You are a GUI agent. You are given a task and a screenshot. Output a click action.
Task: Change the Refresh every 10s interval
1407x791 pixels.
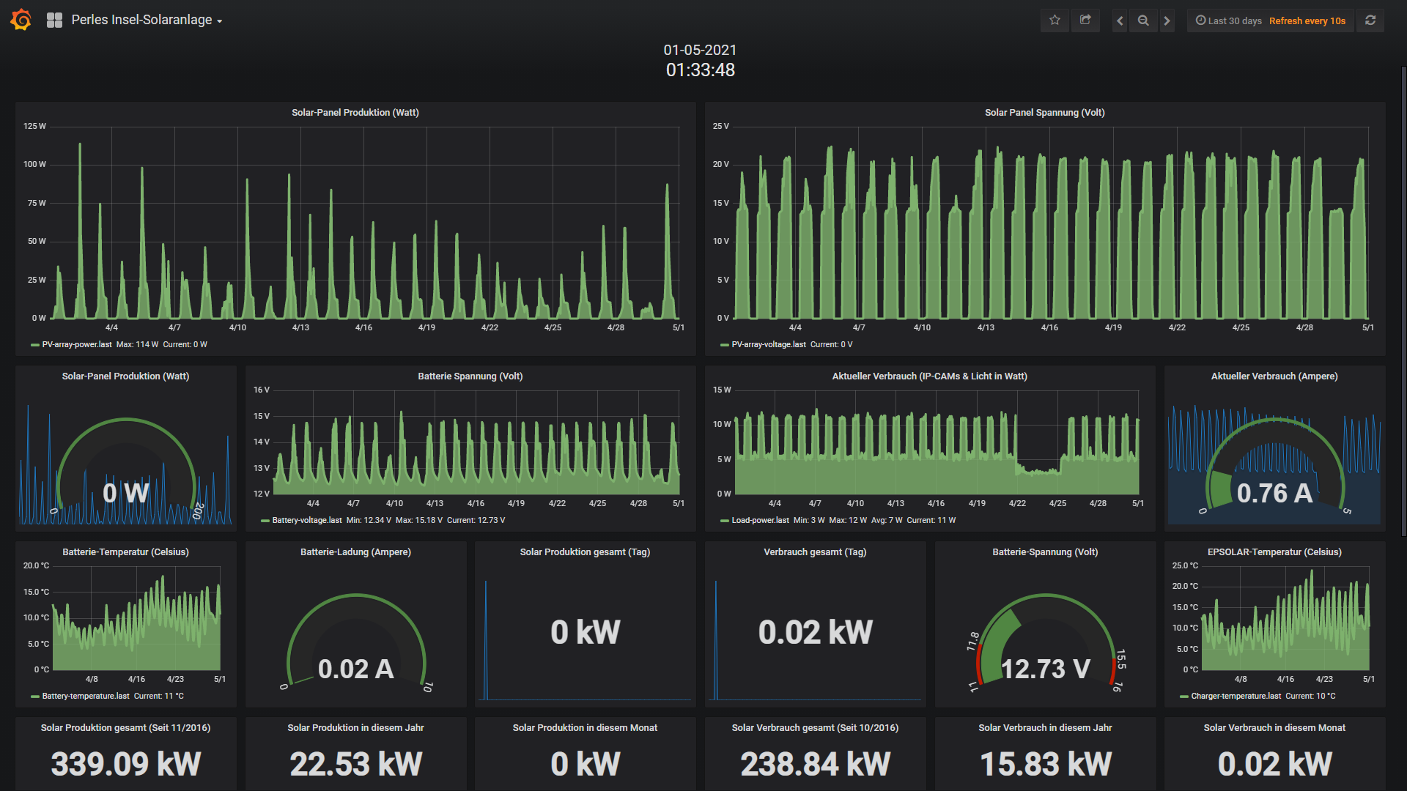(x=1307, y=21)
